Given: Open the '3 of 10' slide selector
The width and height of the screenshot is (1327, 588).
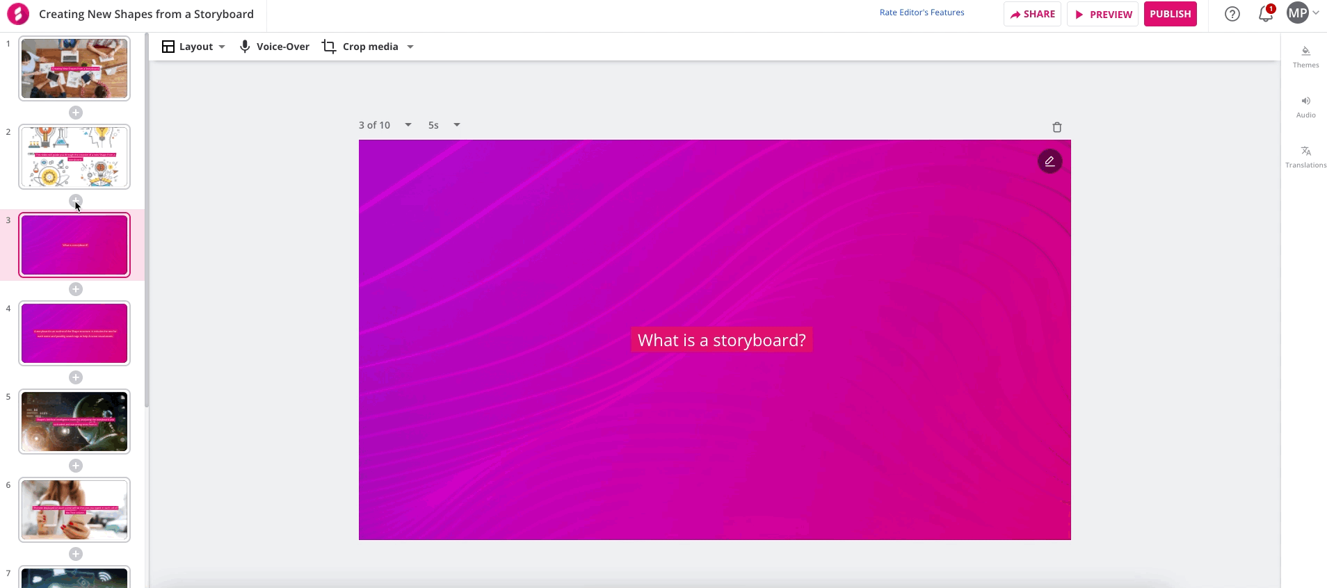Looking at the screenshot, I should (x=385, y=125).
